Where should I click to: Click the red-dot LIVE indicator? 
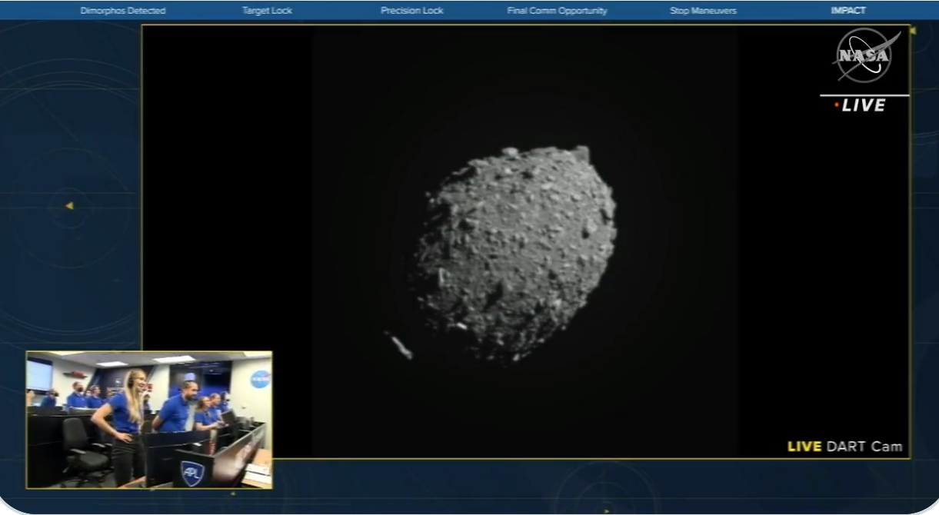[860, 106]
